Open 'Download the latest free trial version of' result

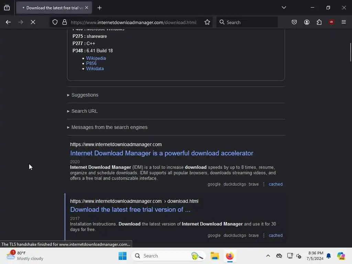130,209
